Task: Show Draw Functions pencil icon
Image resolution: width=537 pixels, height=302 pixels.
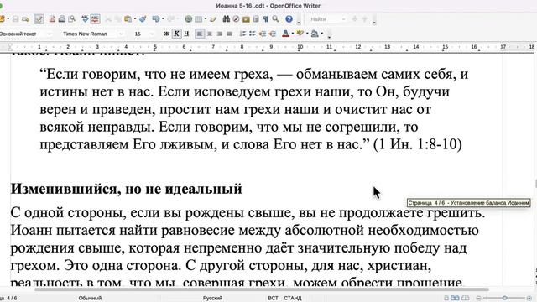Action: pyautogui.click(x=213, y=19)
